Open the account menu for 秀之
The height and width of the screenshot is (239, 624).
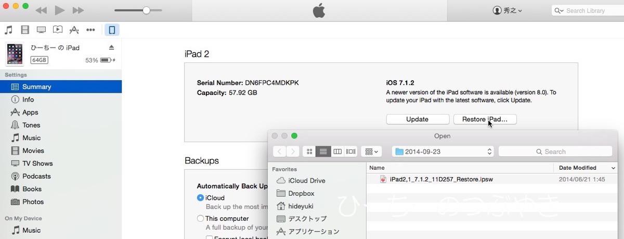coord(508,10)
